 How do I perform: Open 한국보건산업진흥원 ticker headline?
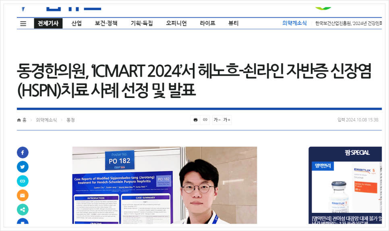coord(348,23)
